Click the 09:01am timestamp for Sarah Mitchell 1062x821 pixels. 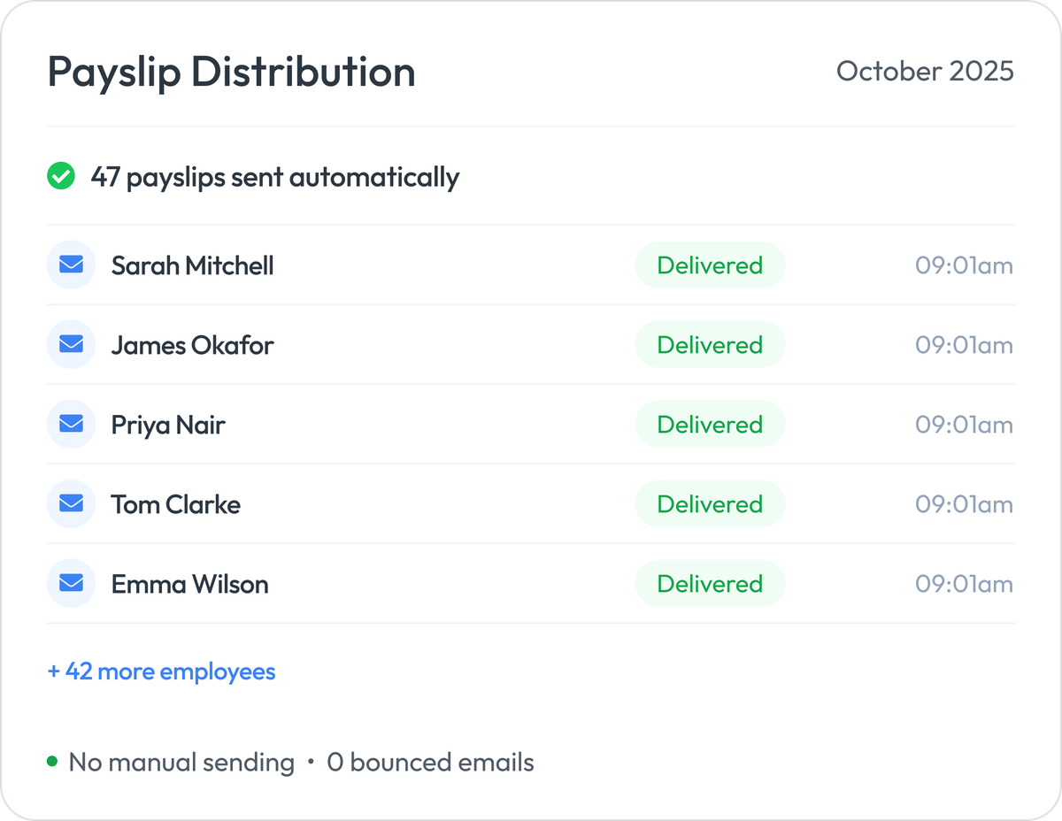[962, 265]
